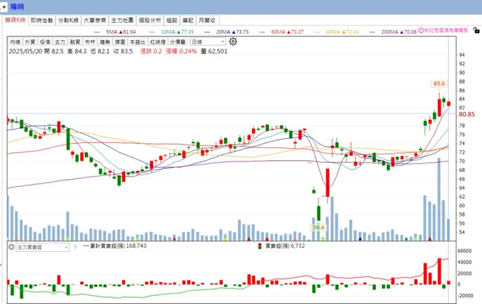Screen dimensions: 482x304
Task: Switch to 月營收 tab
Action: tap(207, 20)
